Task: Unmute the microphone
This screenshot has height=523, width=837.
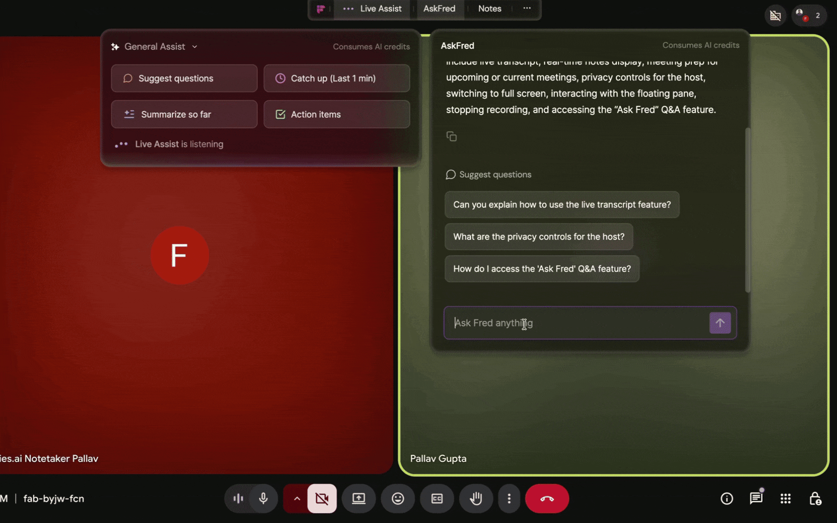Action: tap(263, 498)
